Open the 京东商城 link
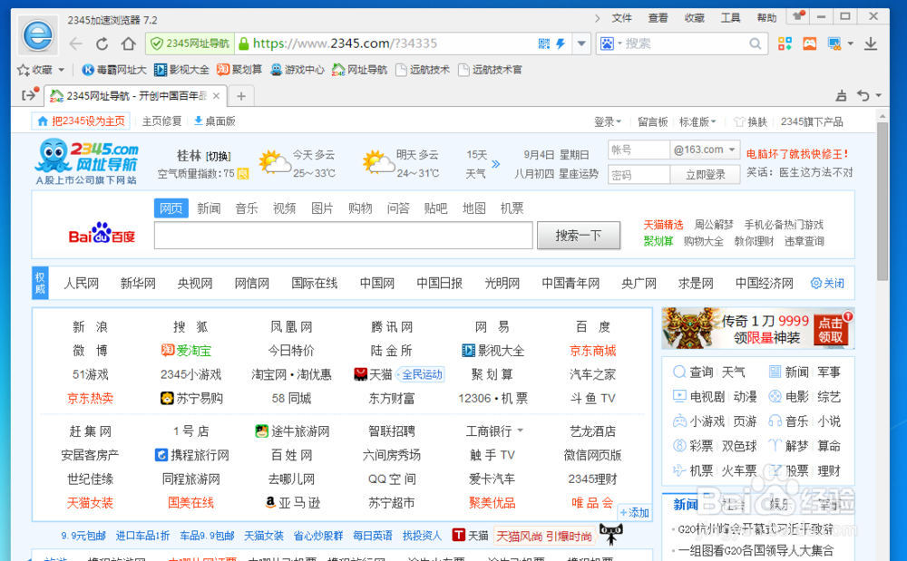The width and height of the screenshot is (907, 561). [x=592, y=351]
